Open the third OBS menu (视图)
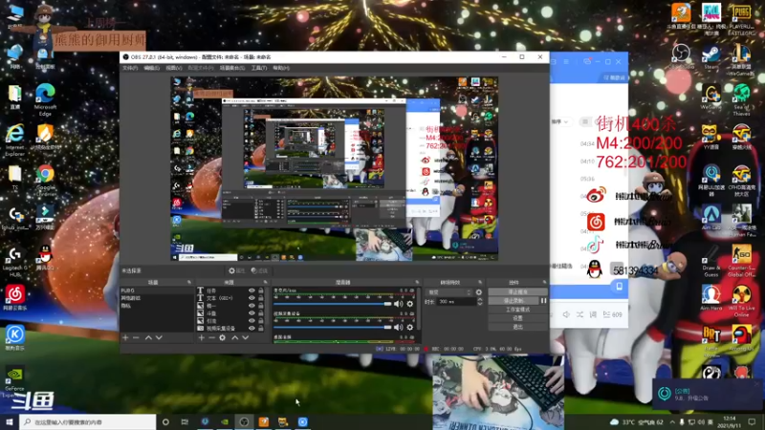The width and height of the screenshot is (765, 430). click(x=174, y=68)
